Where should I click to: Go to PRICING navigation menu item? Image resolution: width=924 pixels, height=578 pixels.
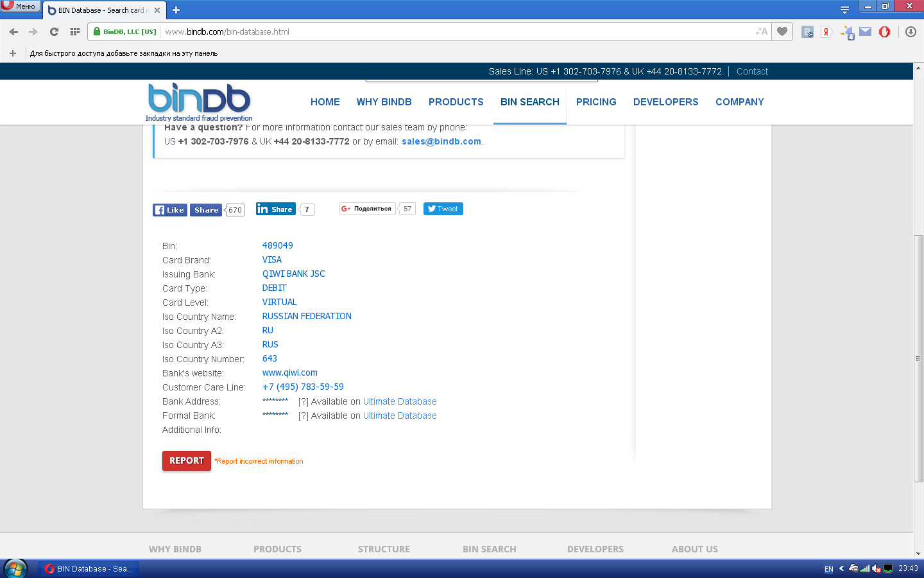click(596, 102)
